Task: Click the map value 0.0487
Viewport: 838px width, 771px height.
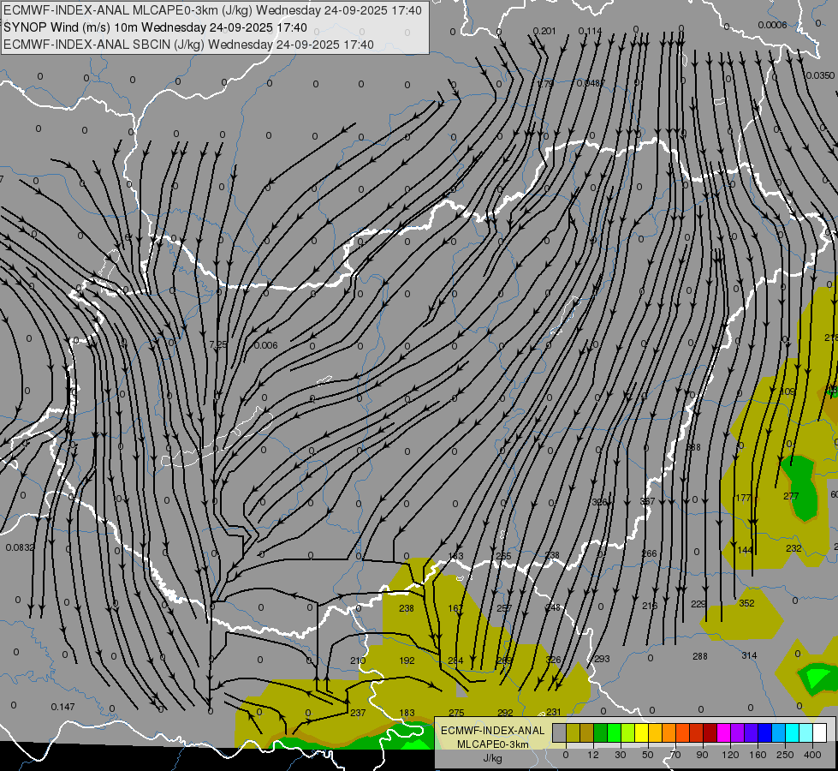Action: [x=591, y=83]
